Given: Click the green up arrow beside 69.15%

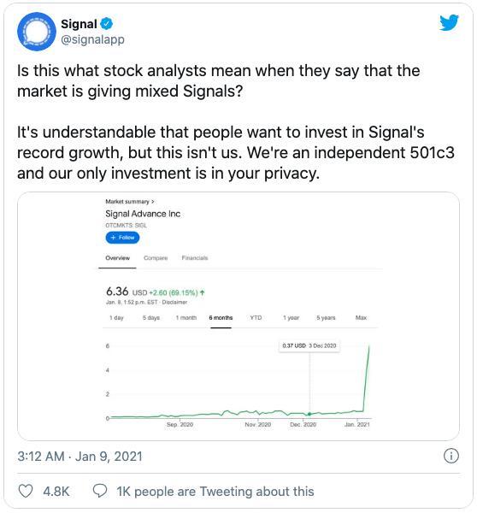Looking at the screenshot, I should [203, 292].
